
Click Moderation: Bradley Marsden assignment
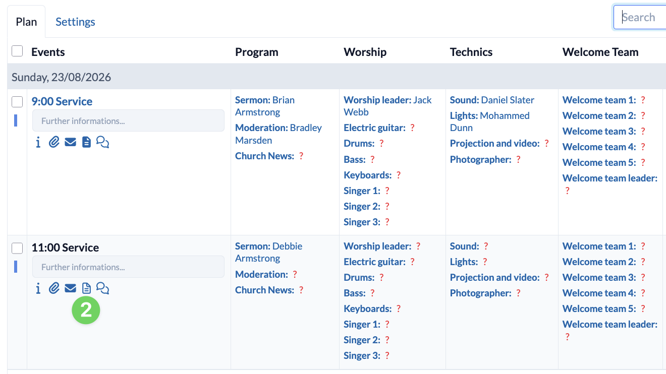279,134
